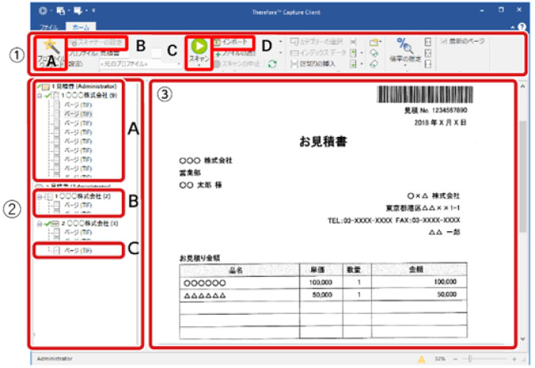Image resolution: width=535 pixels, height=368 pixels.
Task: Toggle the 最初のページ checkbox
Action: pos(445,41)
